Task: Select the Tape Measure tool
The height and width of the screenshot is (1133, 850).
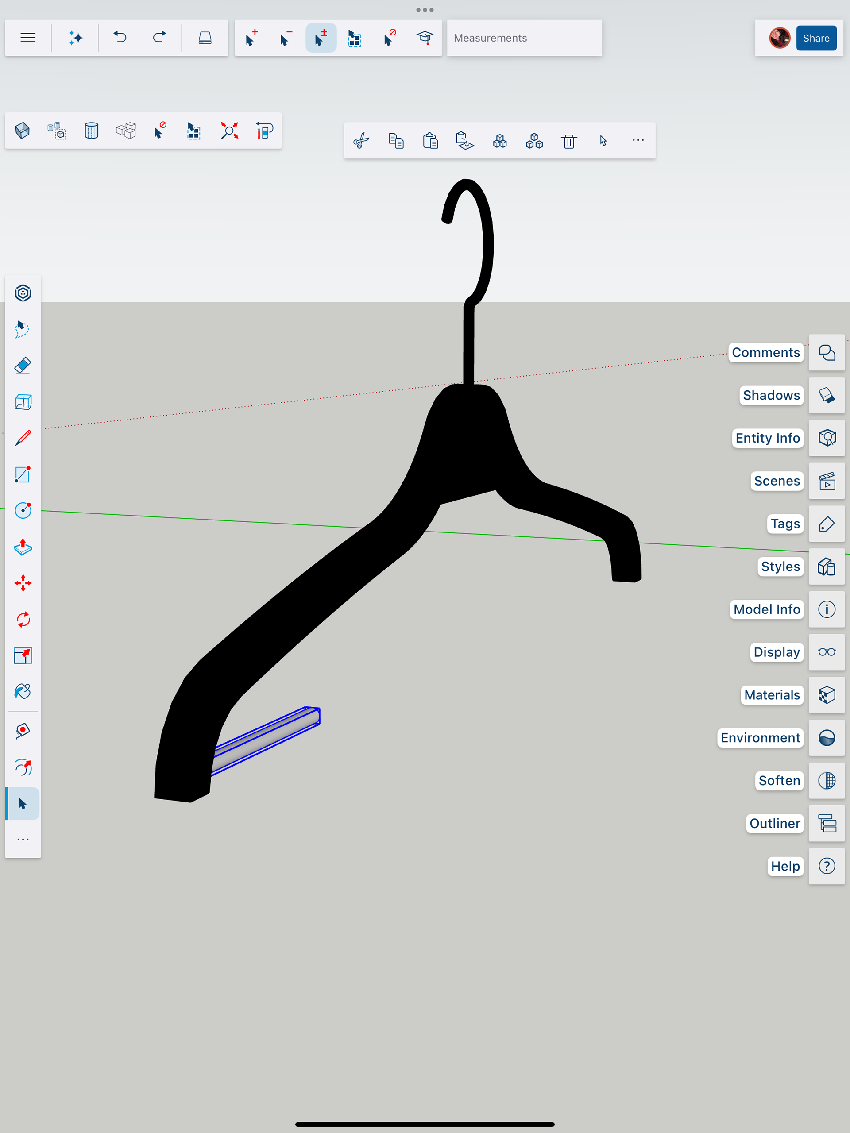Action: coord(23,731)
